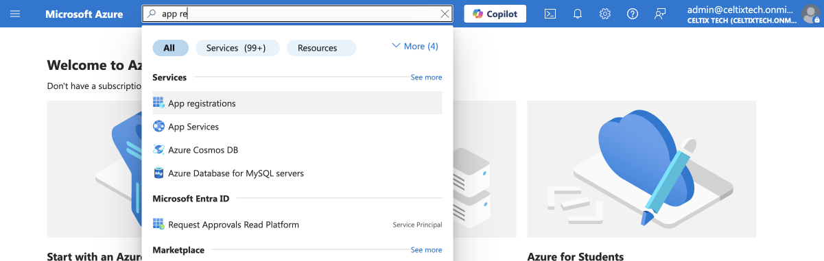The height and width of the screenshot is (261, 824).
Task: Open the Help question mark icon
Action: coord(633,14)
